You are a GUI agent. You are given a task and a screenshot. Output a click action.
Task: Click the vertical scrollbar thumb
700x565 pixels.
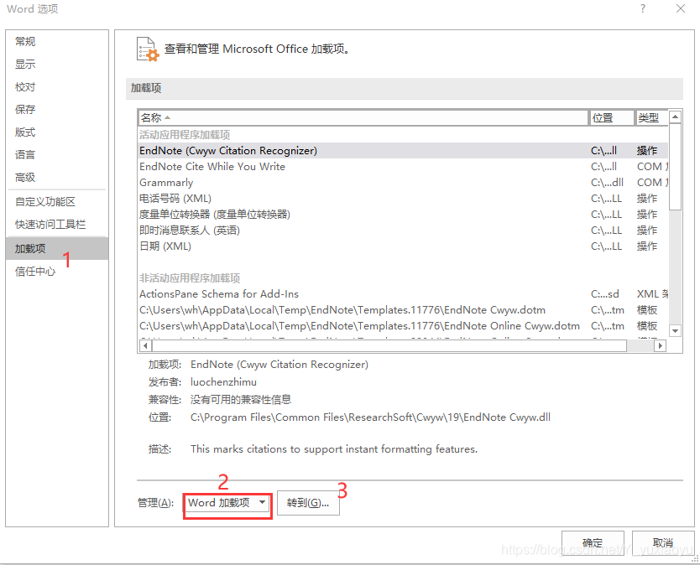point(675,167)
